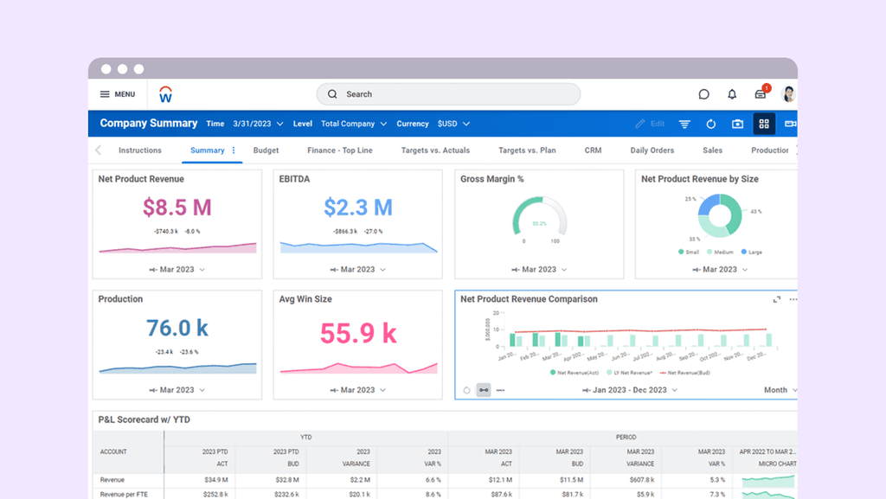Take a snapshot with the camera icon

tap(736, 124)
